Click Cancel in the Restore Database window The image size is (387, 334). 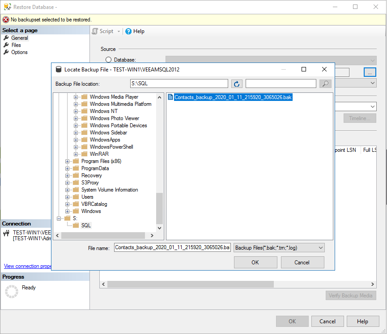pyautogui.click(x=327, y=321)
